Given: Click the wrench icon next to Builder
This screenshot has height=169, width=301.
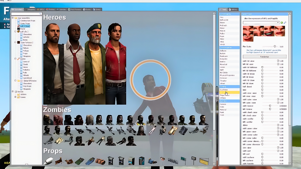Looking at the screenshot, I should (x=18, y=59).
